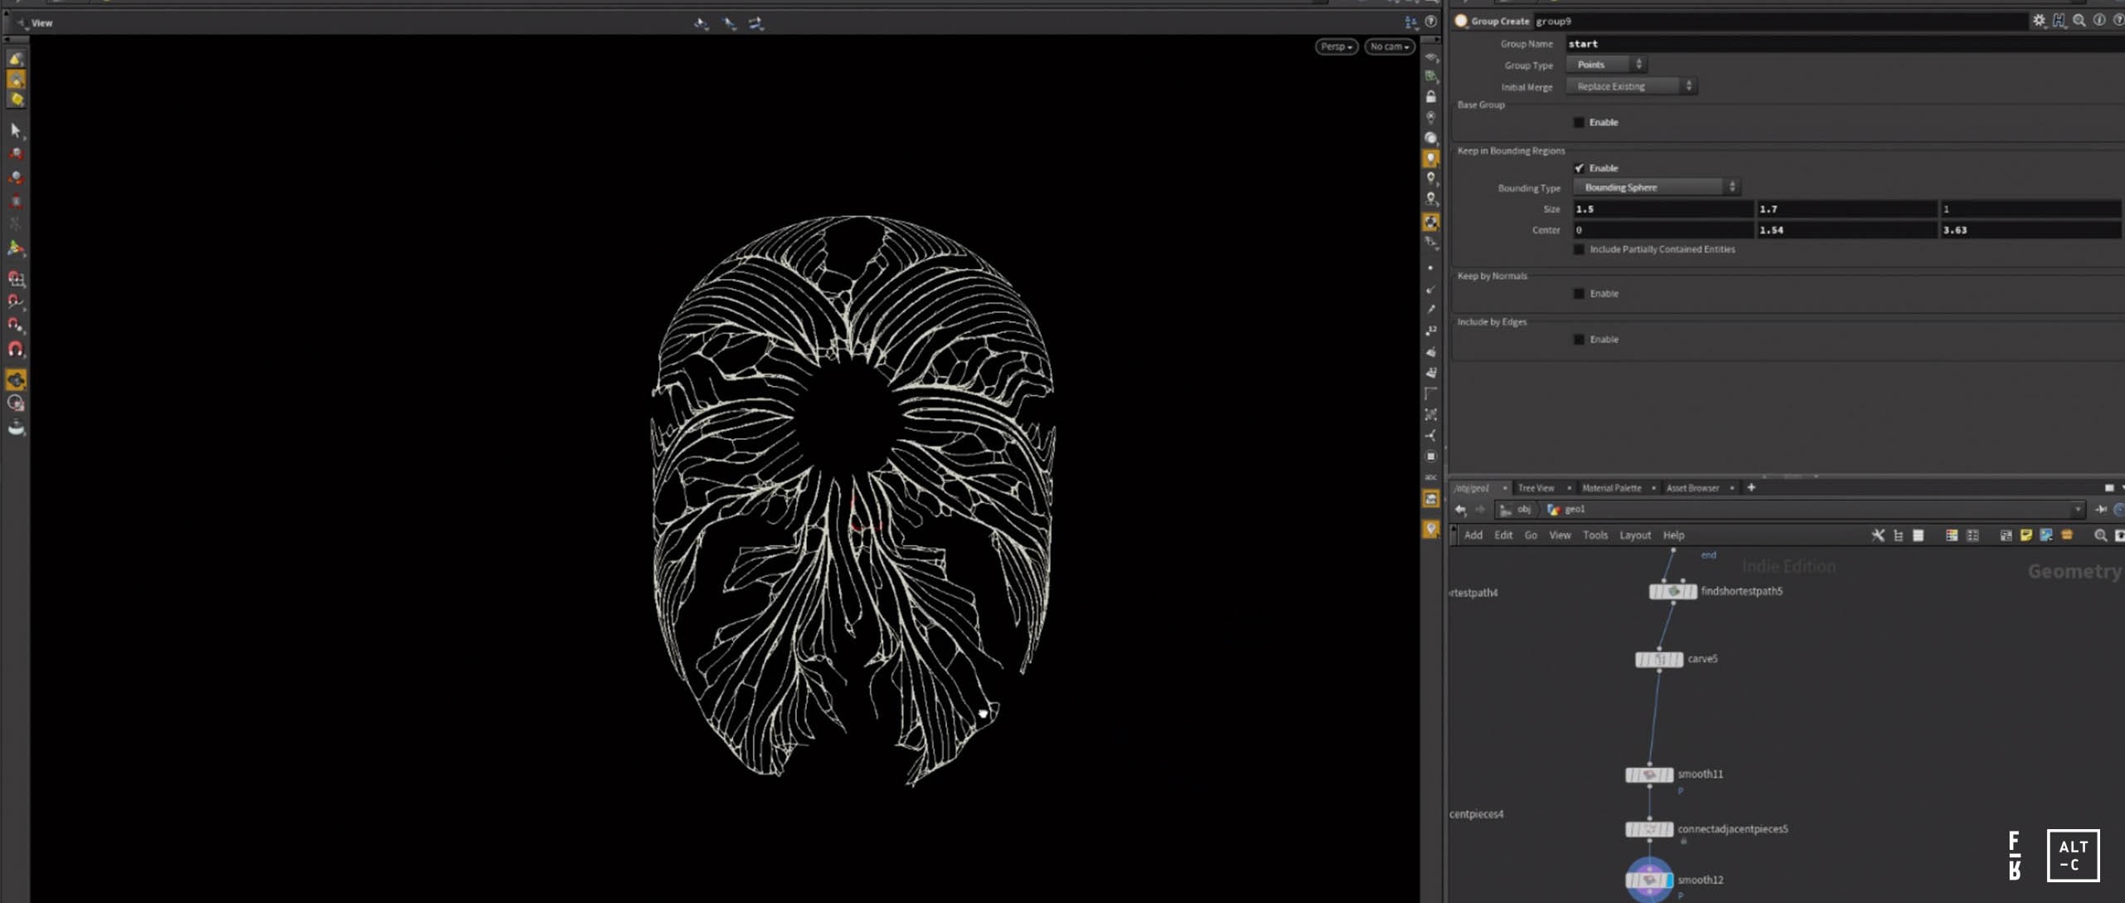Open node info icon in parameter header
Viewport: 2125px width, 903px height.
click(2099, 21)
